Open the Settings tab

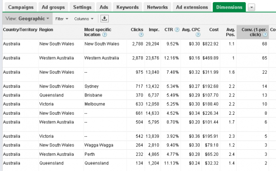coord(82,7)
